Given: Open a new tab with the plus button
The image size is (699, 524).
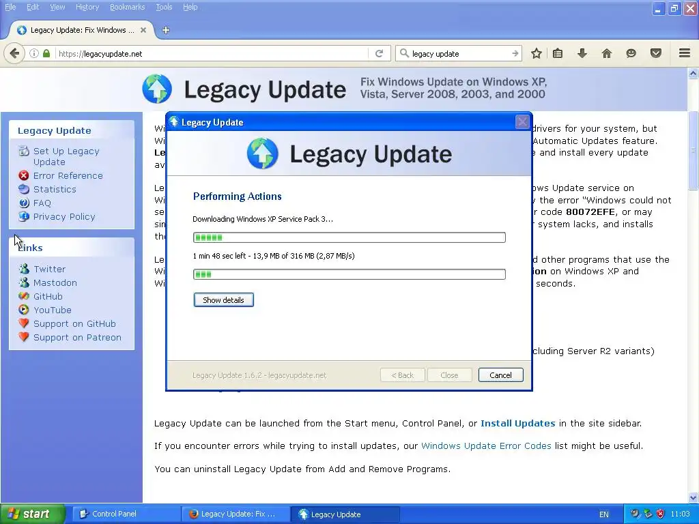Looking at the screenshot, I should (x=166, y=30).
